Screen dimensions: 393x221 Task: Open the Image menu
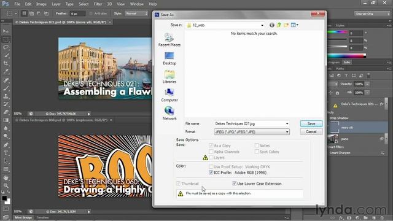point(41,4)
